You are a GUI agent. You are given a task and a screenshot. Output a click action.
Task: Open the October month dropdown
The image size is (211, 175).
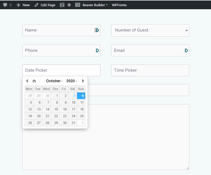54,81
